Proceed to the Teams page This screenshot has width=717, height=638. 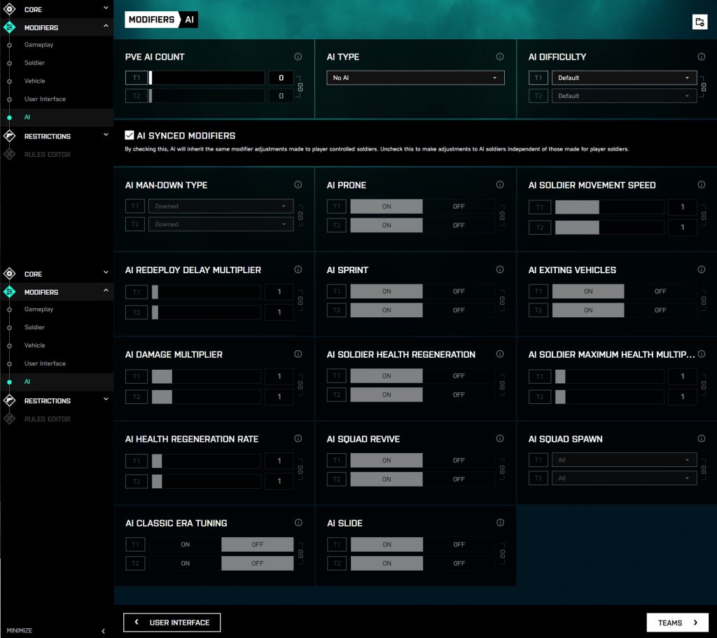pyautogui.click(x=677, y=622)
